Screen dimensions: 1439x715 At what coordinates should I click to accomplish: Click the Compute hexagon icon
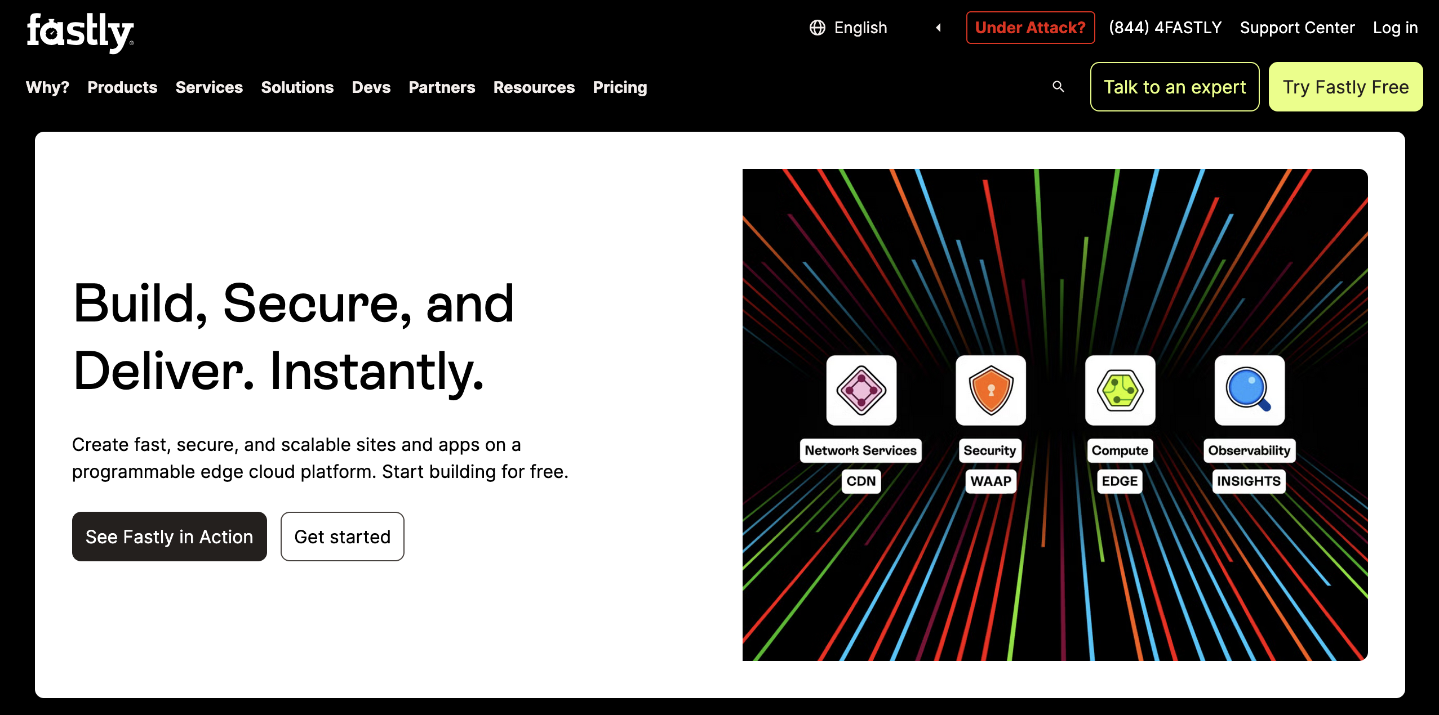click(x=1120, y=390)
